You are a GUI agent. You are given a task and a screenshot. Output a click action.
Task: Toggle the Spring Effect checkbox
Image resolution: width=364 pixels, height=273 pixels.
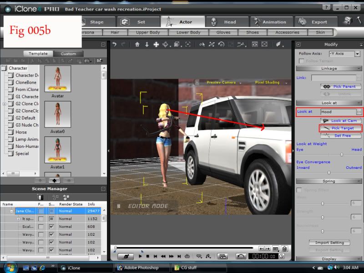pos(299,190)
